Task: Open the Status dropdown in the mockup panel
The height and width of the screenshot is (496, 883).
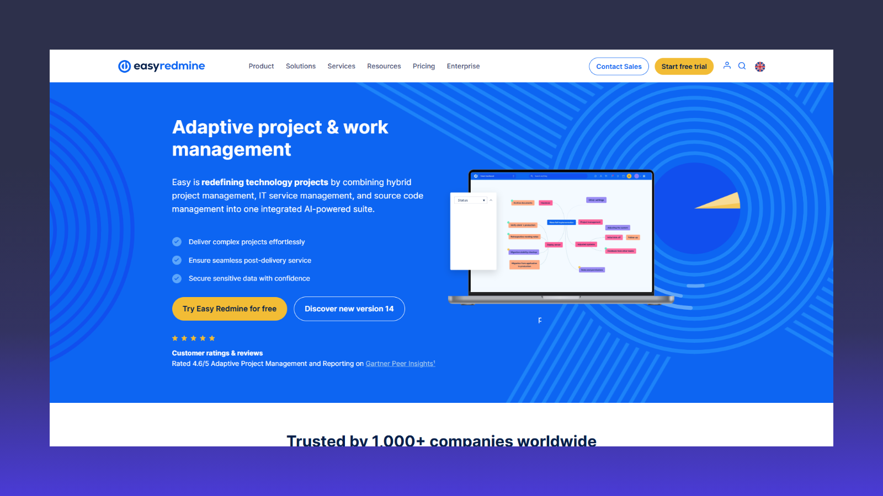Action: tap(471, 200)
